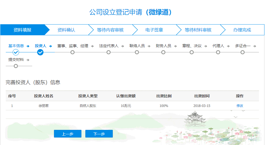Click the 2018-03-15 date cell
The width and height of the screenshot is (265, 145).
tap(202, 106)
